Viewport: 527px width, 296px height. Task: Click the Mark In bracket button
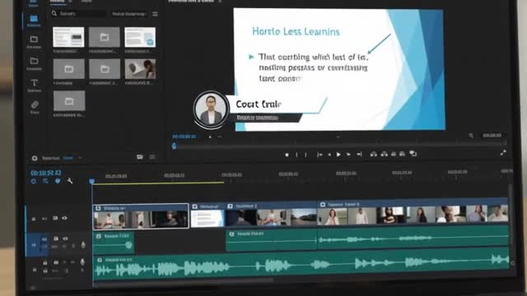296,155
